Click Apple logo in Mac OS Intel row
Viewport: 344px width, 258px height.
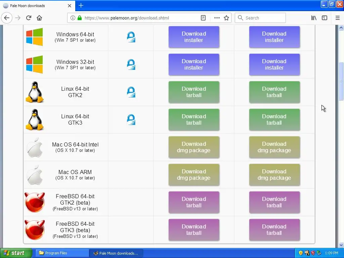(35, 147)
